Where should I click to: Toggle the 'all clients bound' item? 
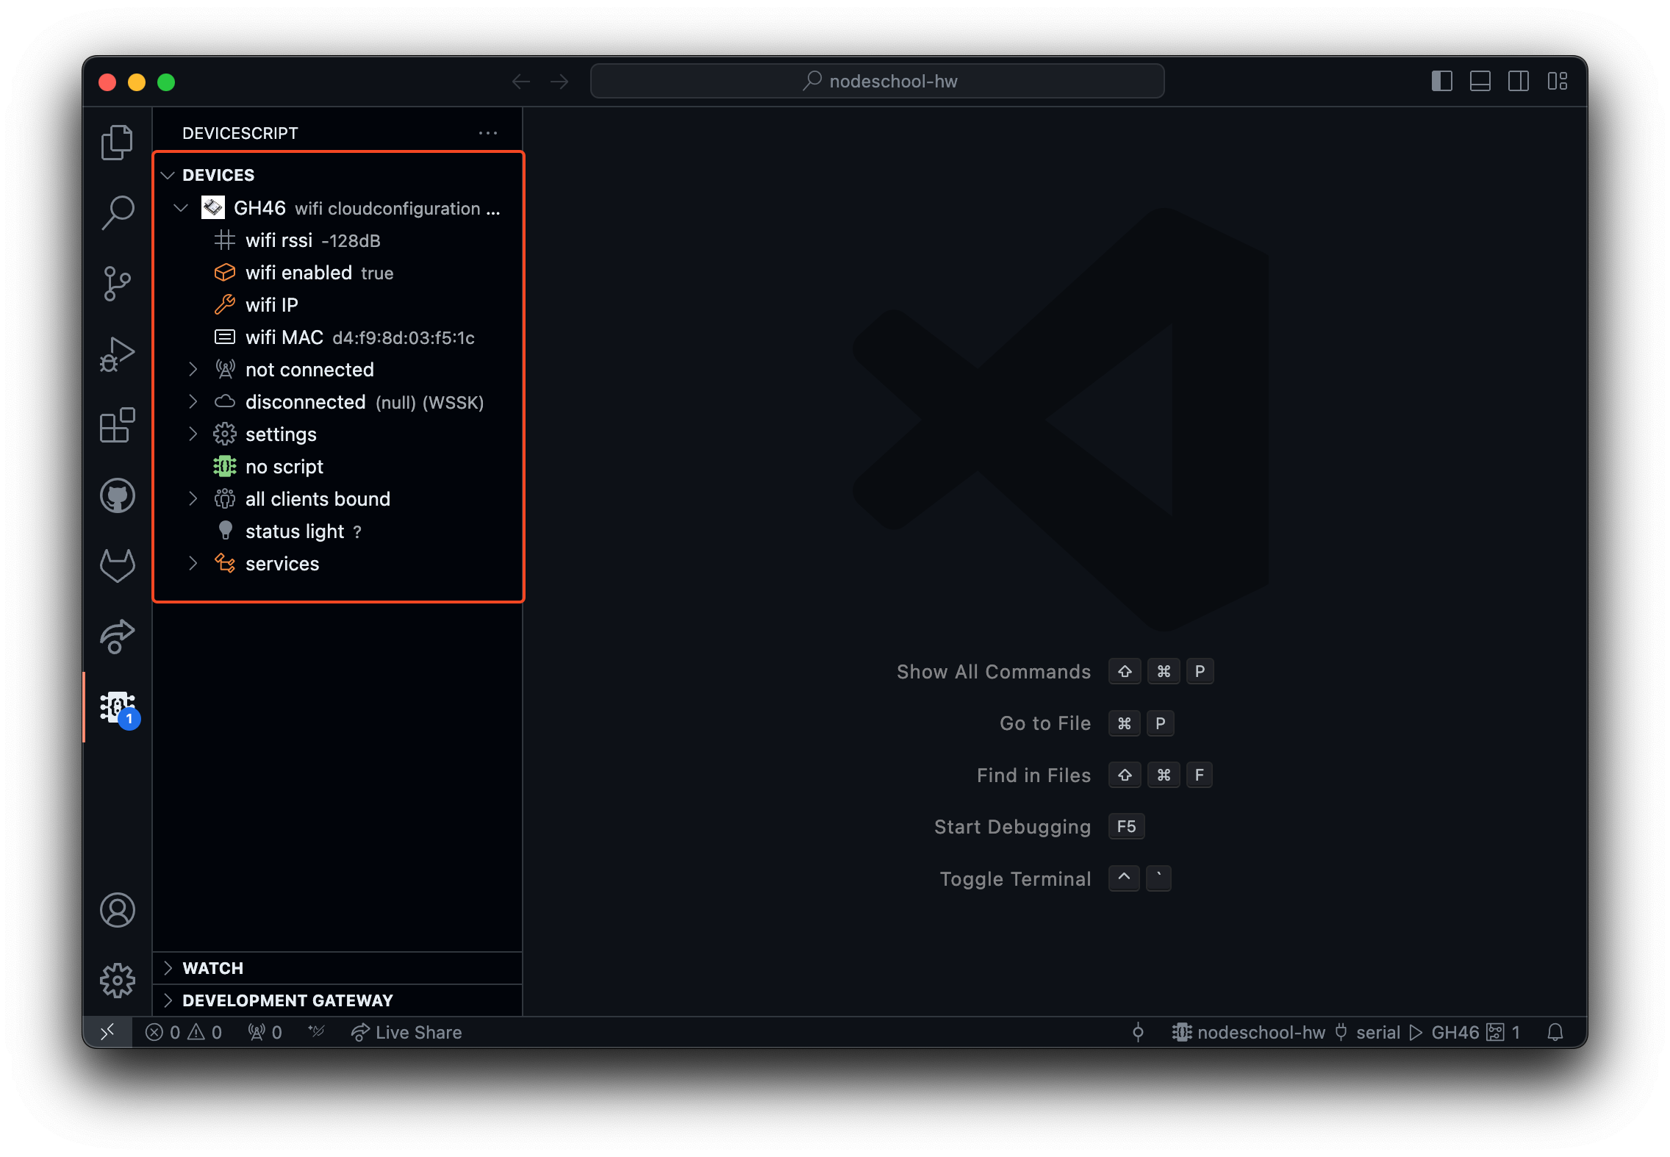(193, 498)
